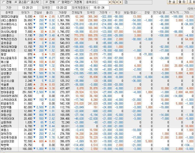Select the 메리츠화재 stock name
195x153 pixels.
tap(7, 88)
